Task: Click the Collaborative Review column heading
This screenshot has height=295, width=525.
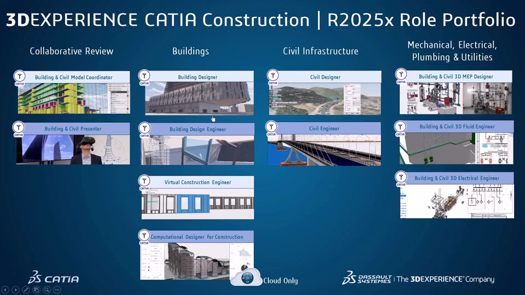Action: point(71,51)
